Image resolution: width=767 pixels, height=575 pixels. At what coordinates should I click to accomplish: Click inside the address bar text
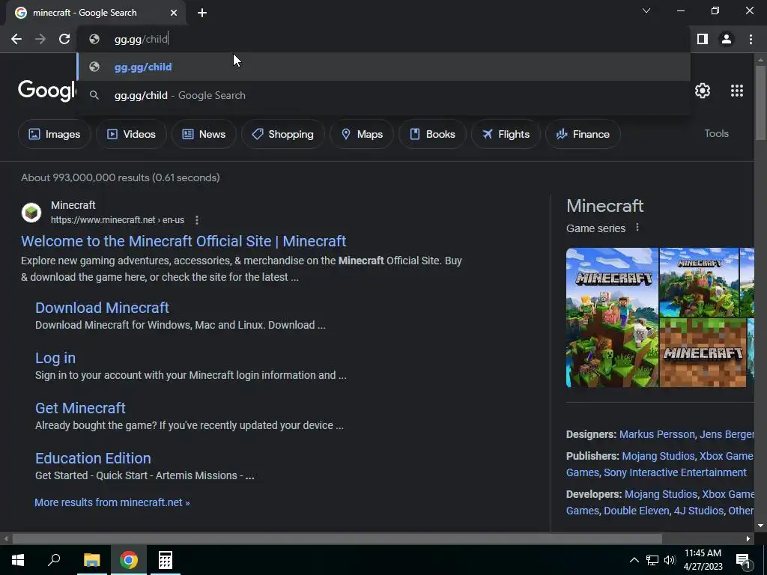(x=141, y=39)
